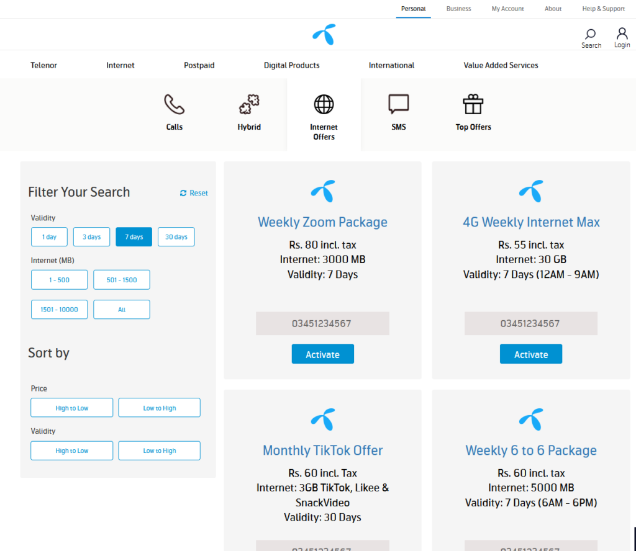Open the Telenor menu
This screenshot has width=636, height=551.
44,65
